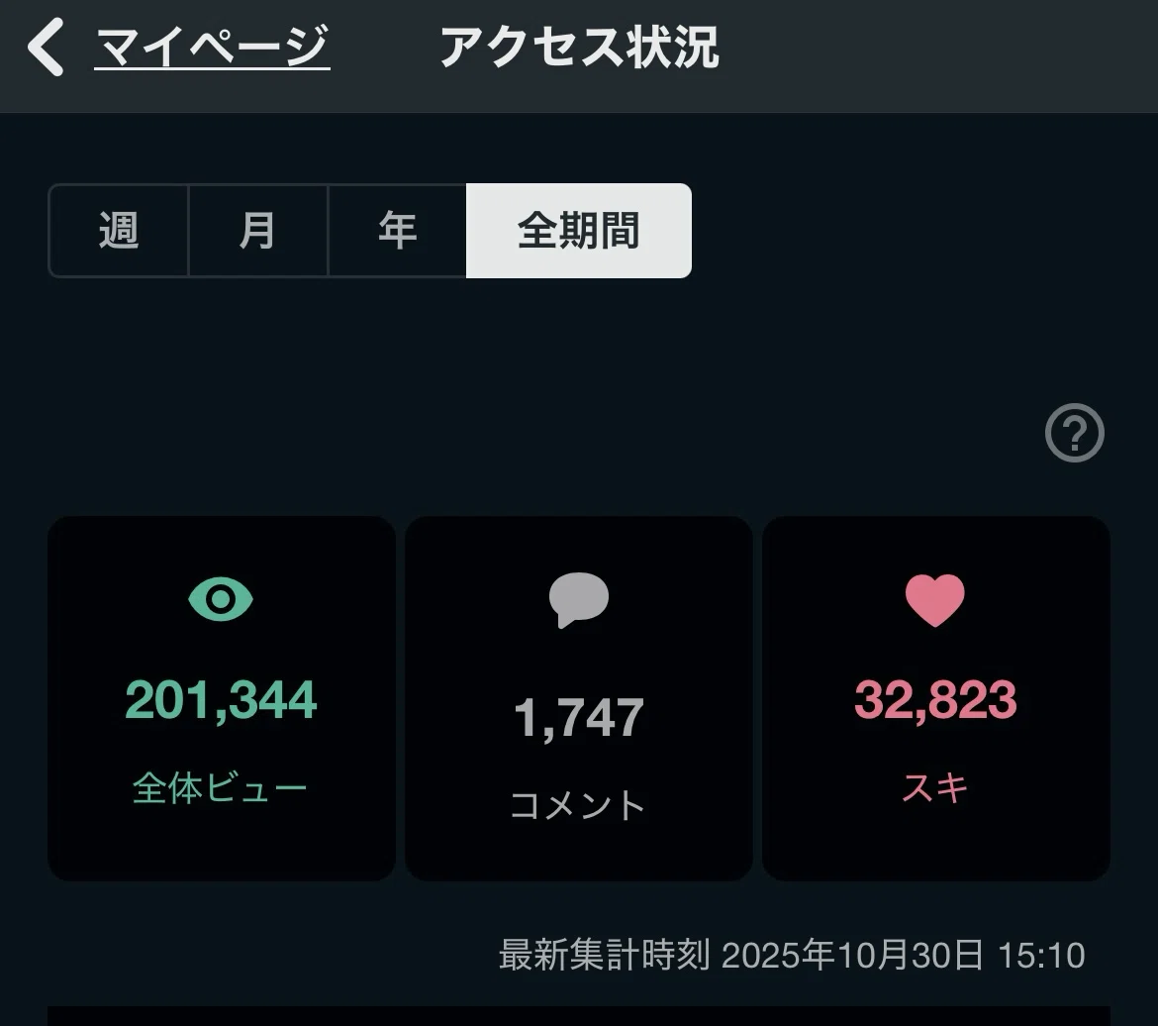Click the 2025年10月30日 date
The width and height of the screenshot is (1158, 1026).
pyautogui.click(x=852, y=955)
